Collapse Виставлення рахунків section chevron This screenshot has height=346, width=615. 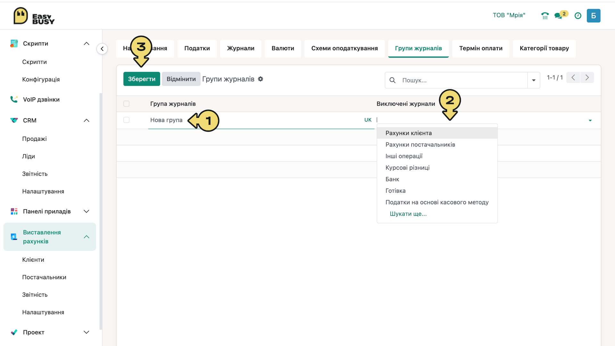pyautogui.click(x=86, y=237)
